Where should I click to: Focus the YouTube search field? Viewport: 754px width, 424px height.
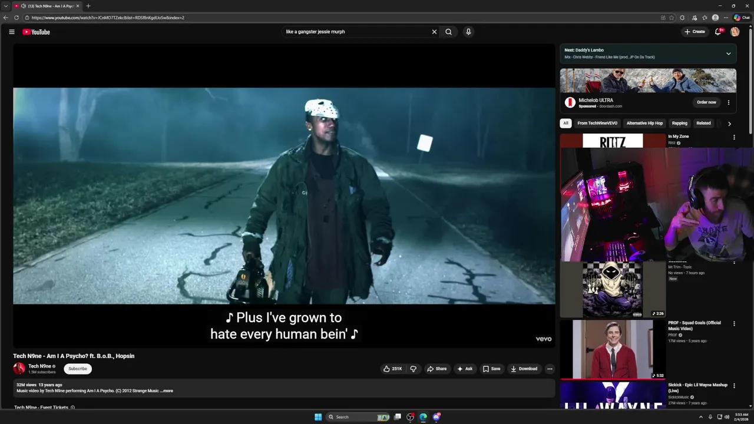tap(356, 32)
